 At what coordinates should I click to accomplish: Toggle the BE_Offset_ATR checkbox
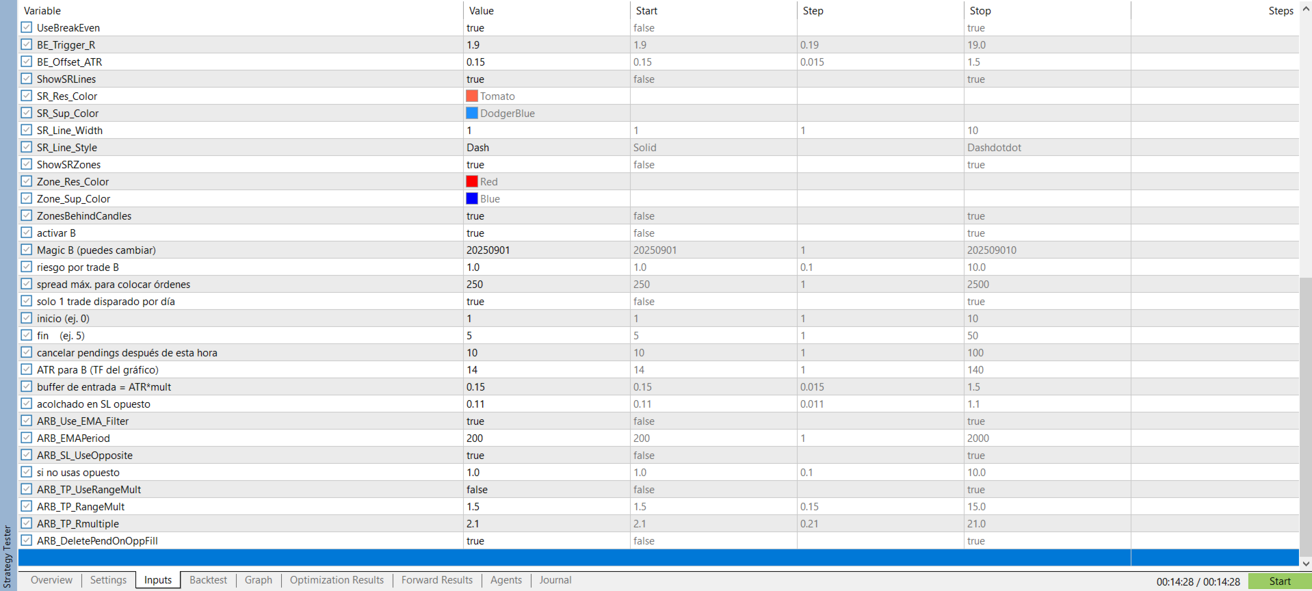(26, 62)
